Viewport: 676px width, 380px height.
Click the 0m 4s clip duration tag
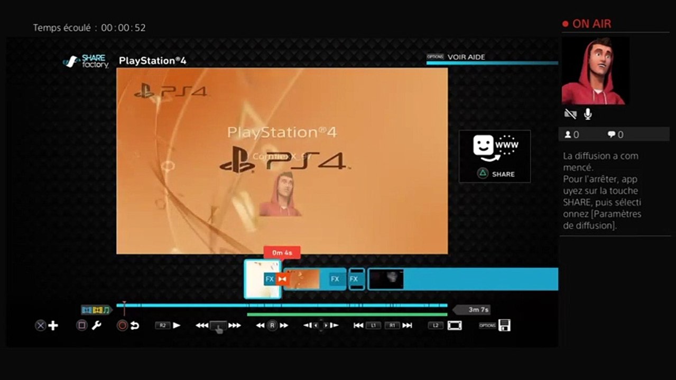pos(282,253)
